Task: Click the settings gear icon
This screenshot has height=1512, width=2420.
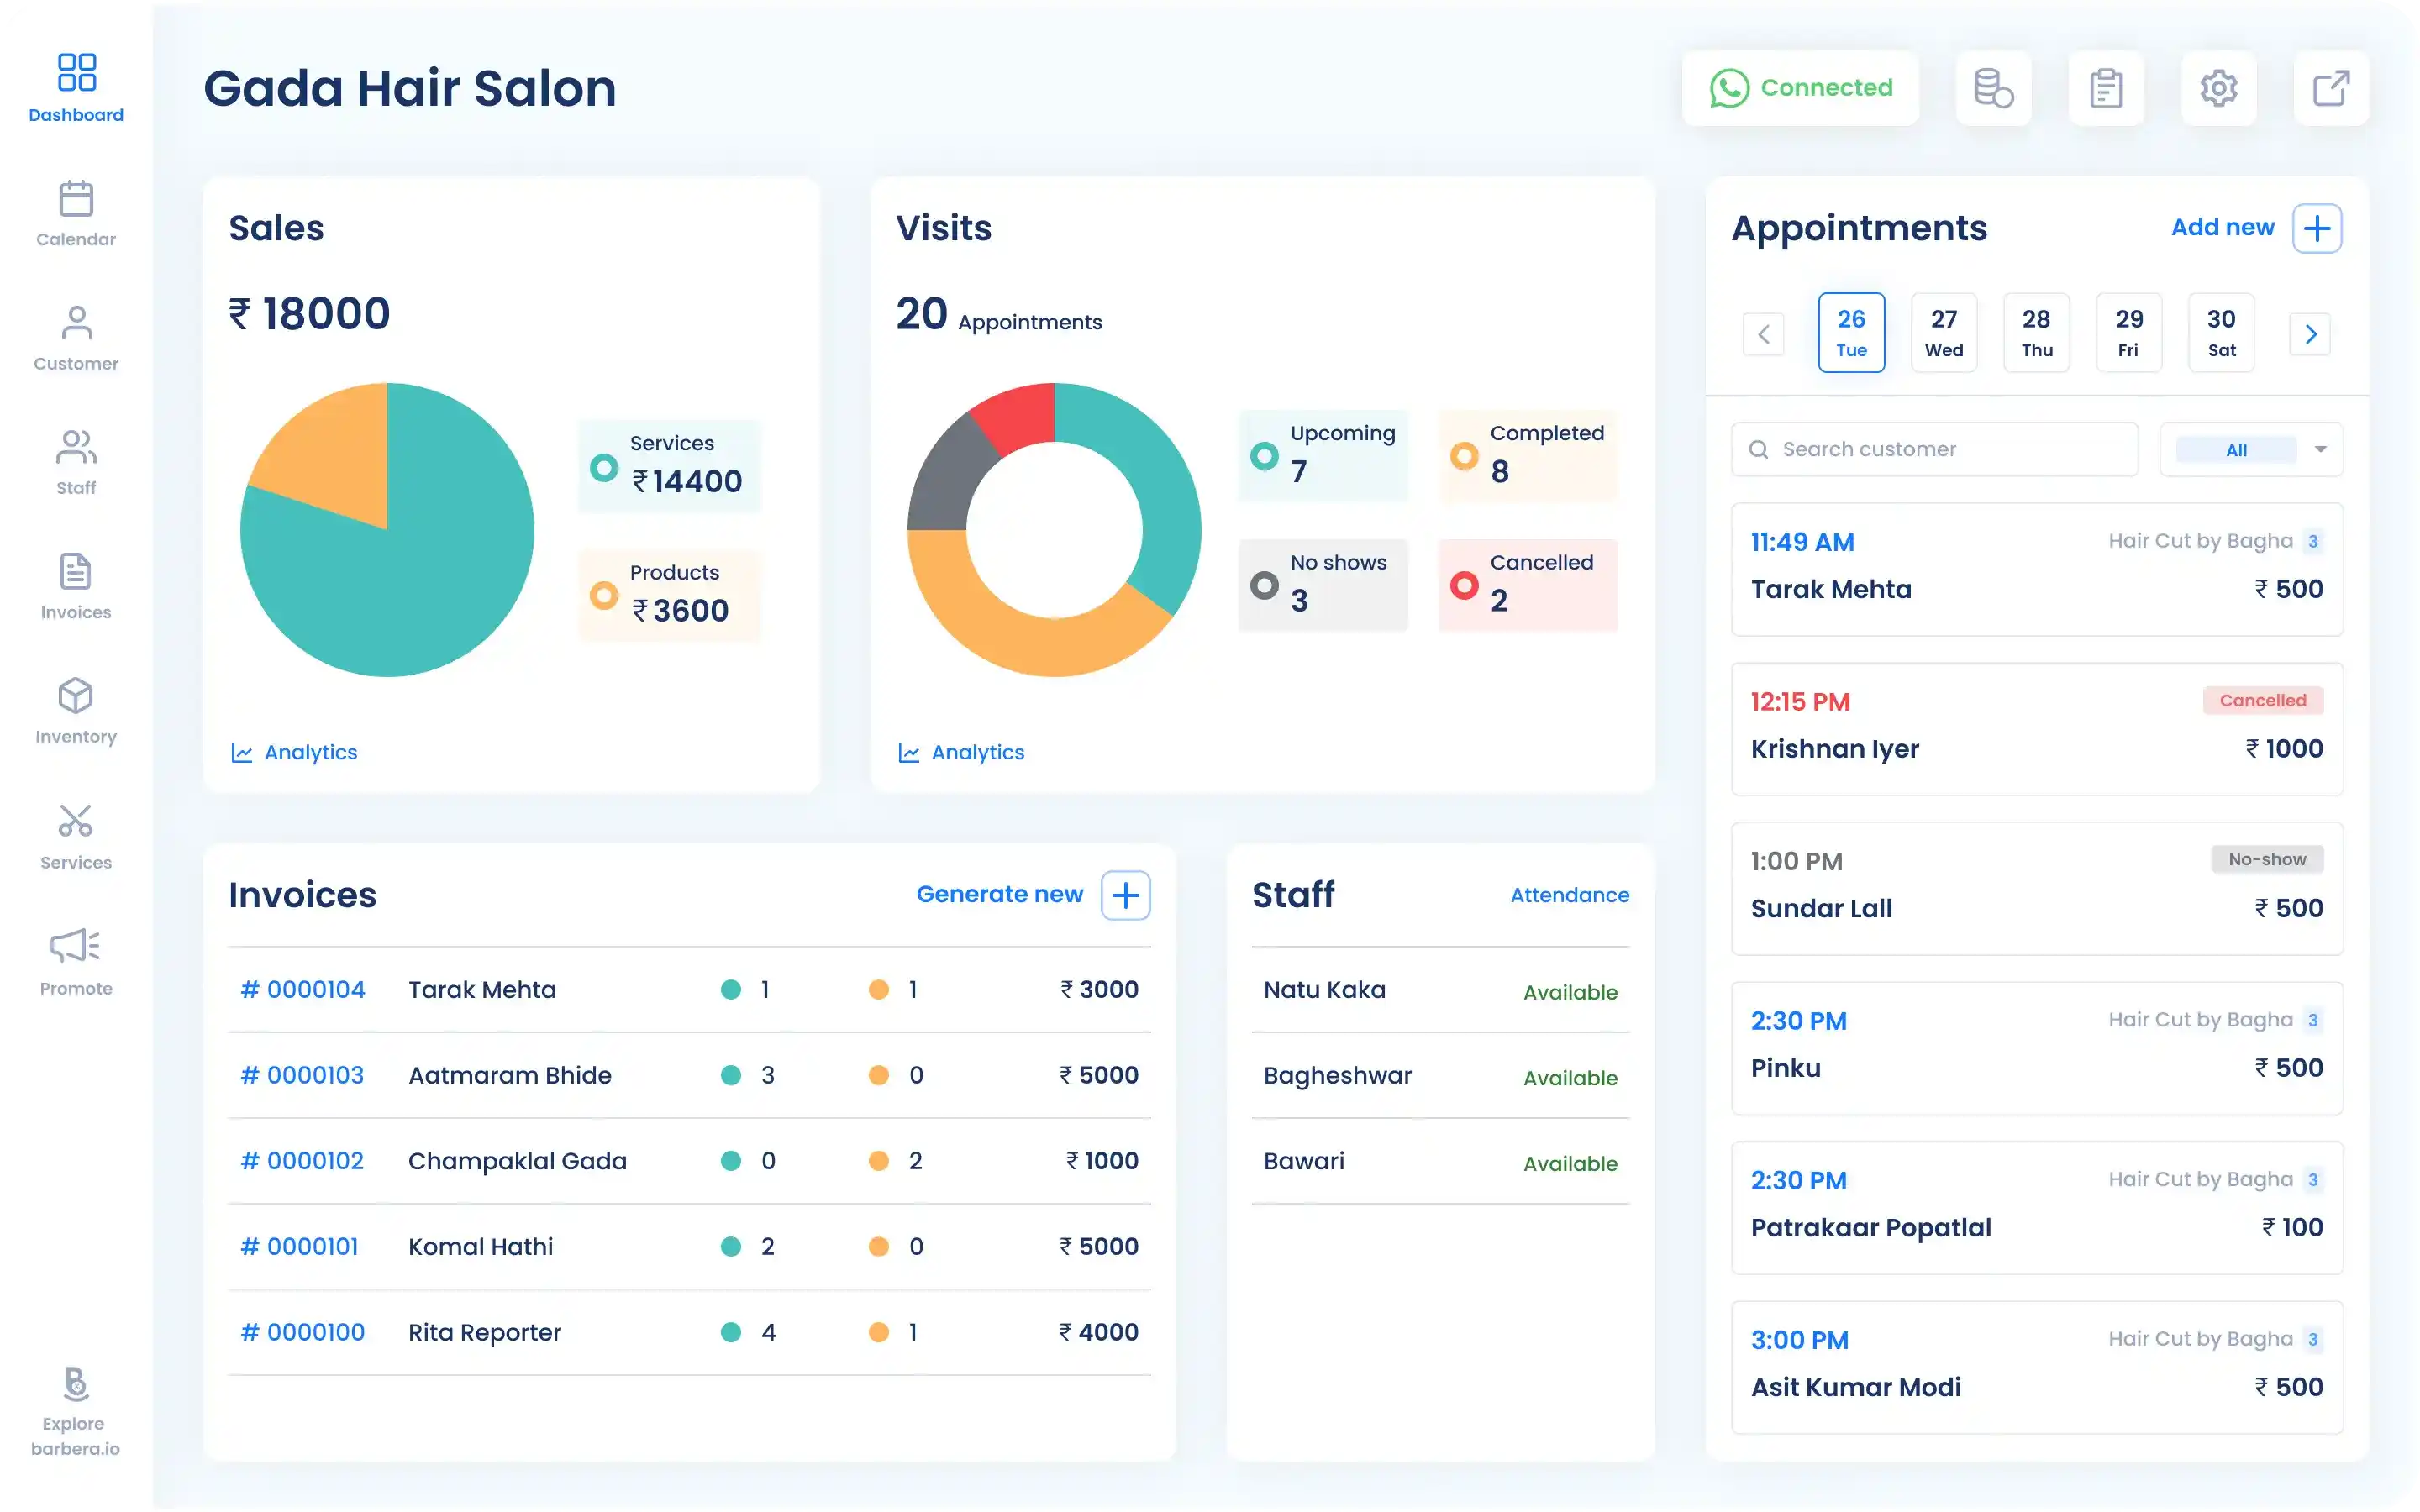Action: [x=2218, y=88]
